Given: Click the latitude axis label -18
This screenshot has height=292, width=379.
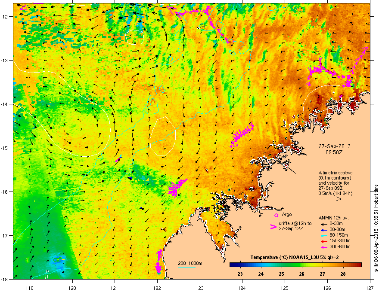Looking at the screenshot, I should click(x=5, y=279).
